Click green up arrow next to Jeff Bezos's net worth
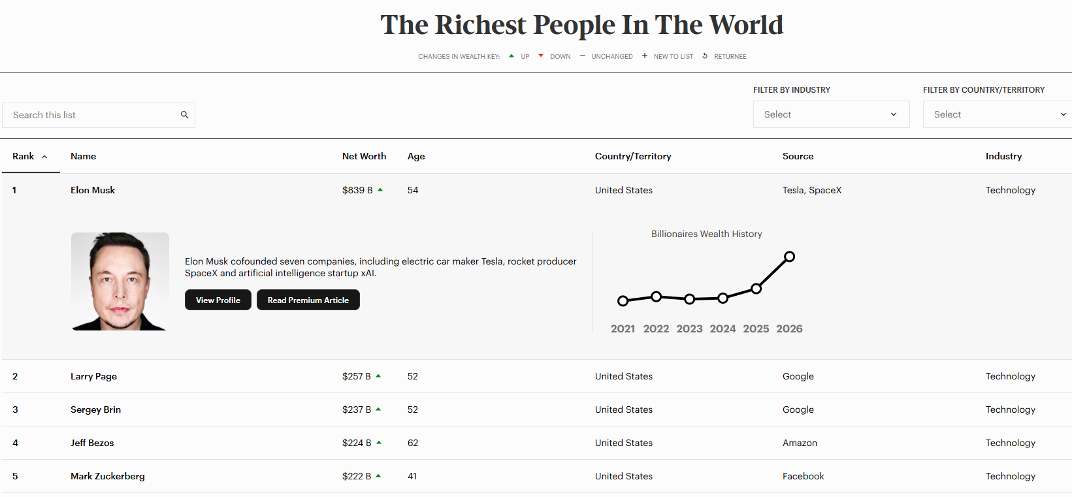The width and height of the screenshot is (1072, 497). (x=379, y=443)
